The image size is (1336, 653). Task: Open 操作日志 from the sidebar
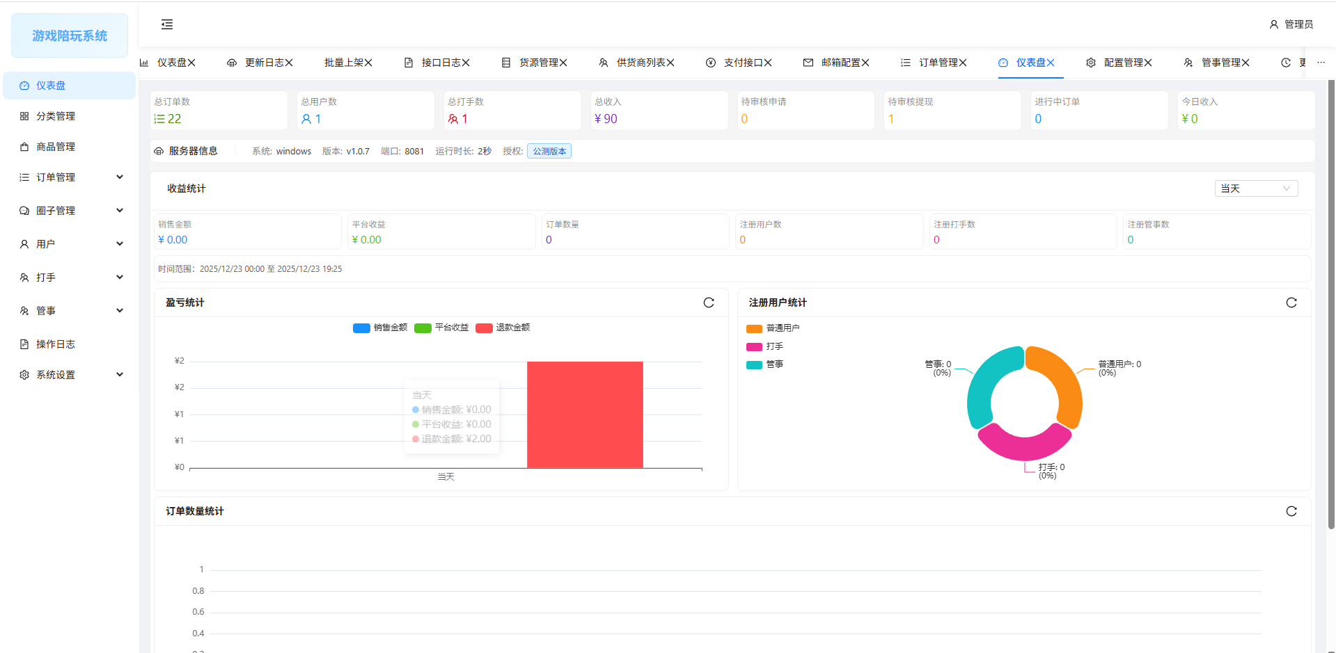click(56, 344)
